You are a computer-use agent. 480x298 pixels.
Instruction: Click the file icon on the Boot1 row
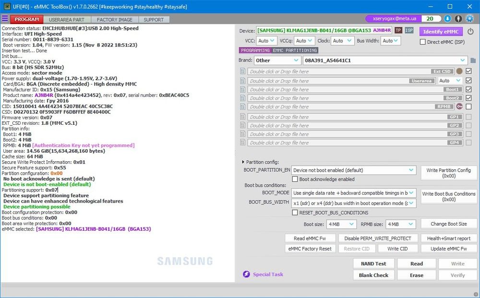[243, 89]
